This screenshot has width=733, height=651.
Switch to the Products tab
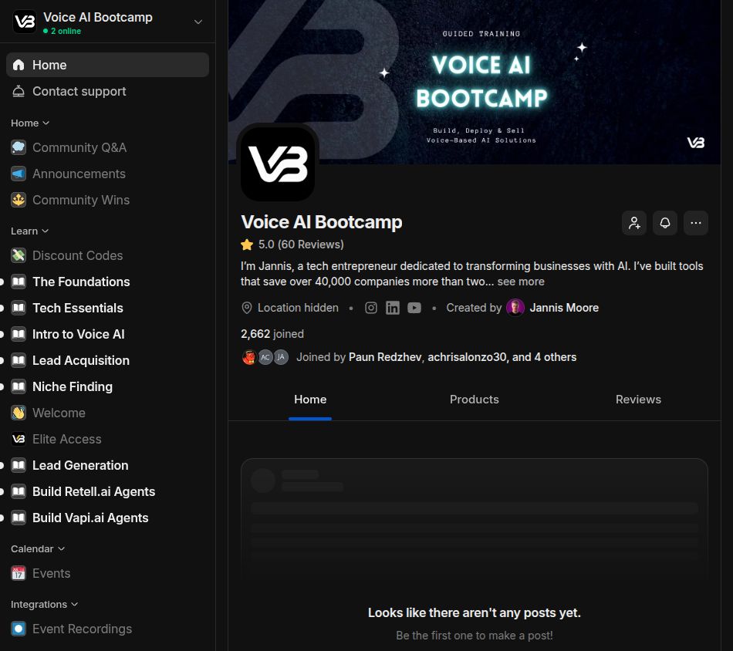tap(474, 400)
